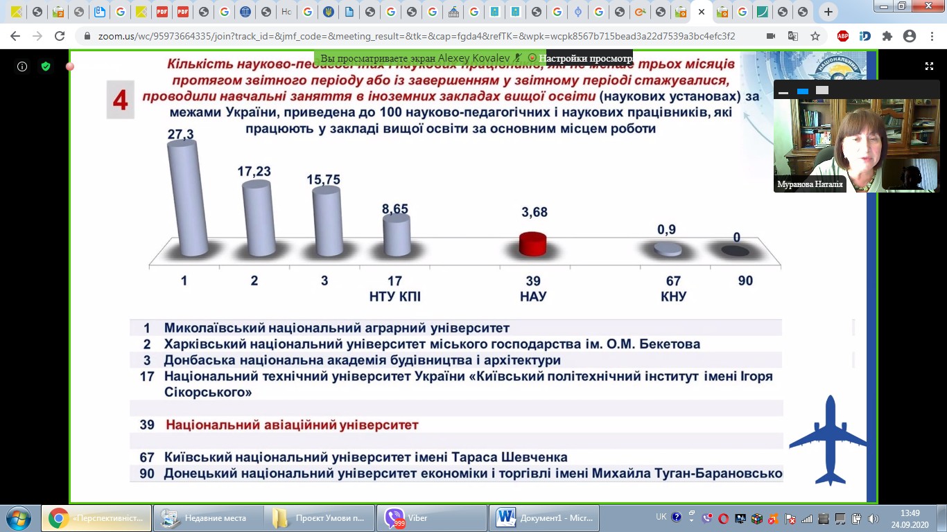Switch video panel to active speaker view

tap(803, 91)
